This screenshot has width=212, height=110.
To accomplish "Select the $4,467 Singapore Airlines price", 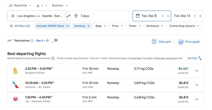I will click(183, 69).
